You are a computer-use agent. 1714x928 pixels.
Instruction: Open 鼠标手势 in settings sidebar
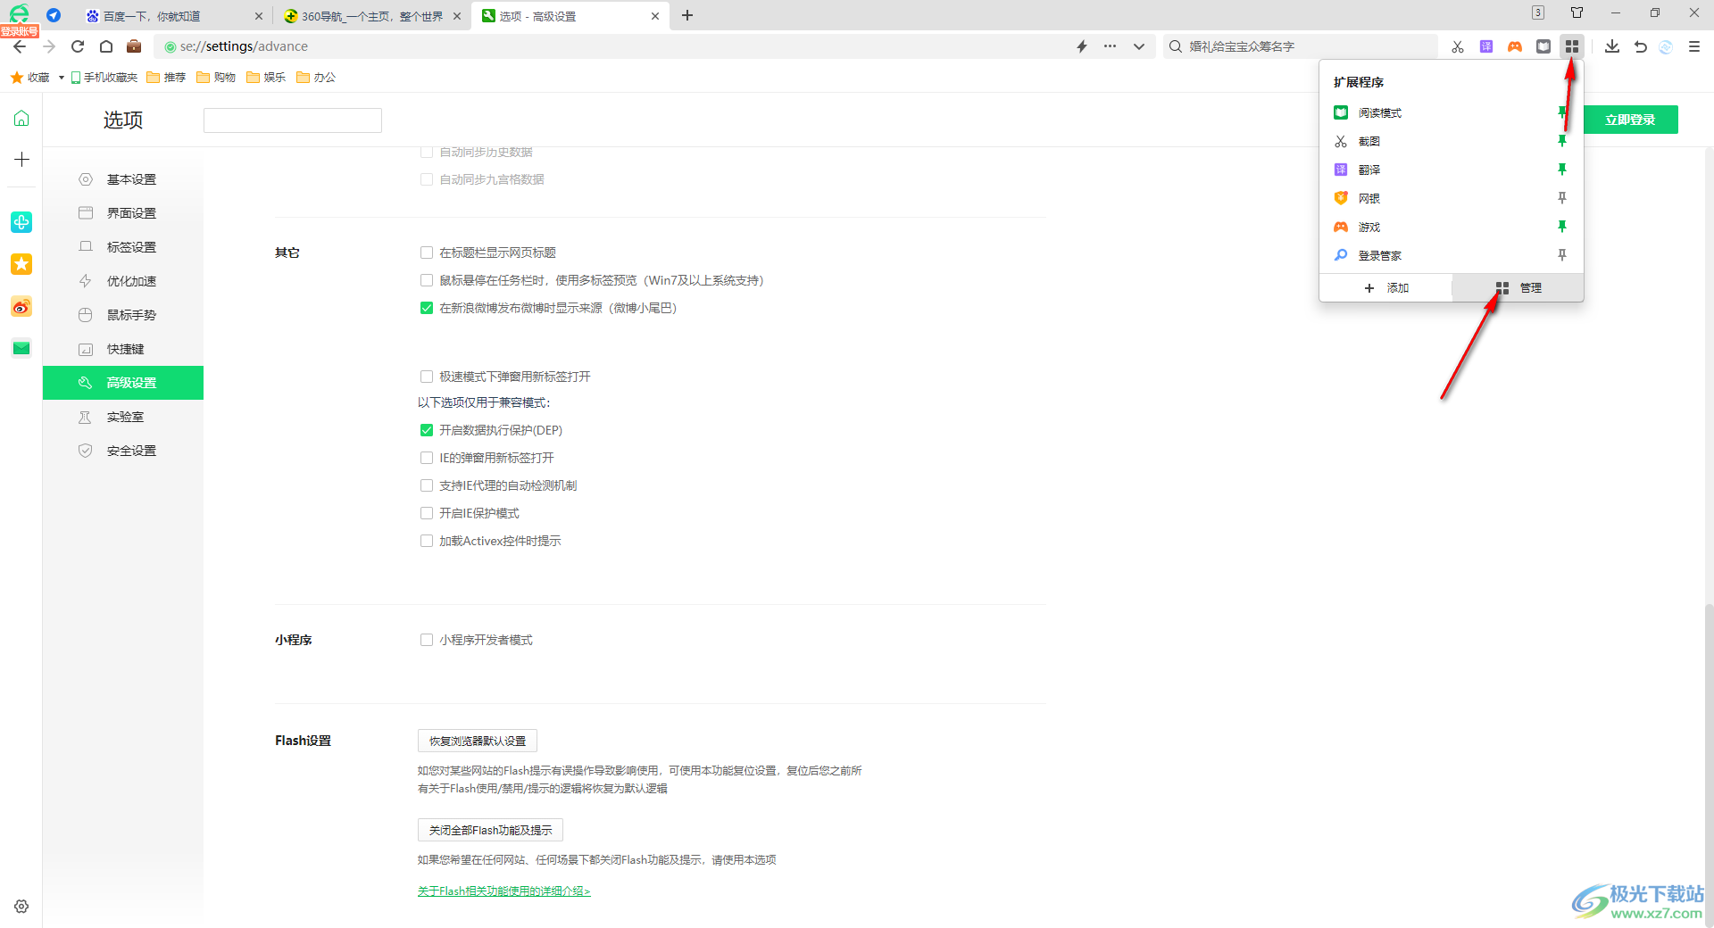[123, 315]
